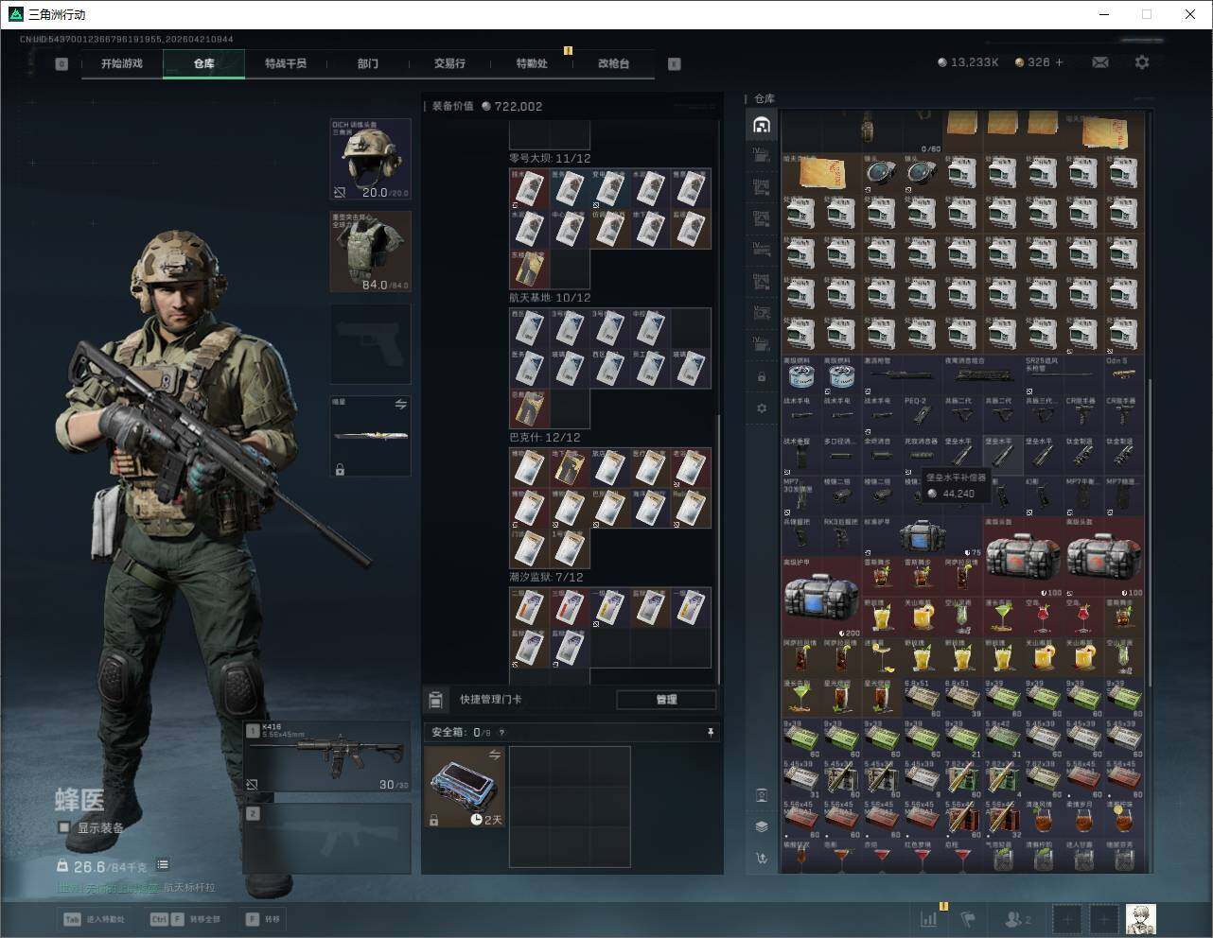Open the 部门 tab
The image size is (1213, 938).
coord(368,63)
